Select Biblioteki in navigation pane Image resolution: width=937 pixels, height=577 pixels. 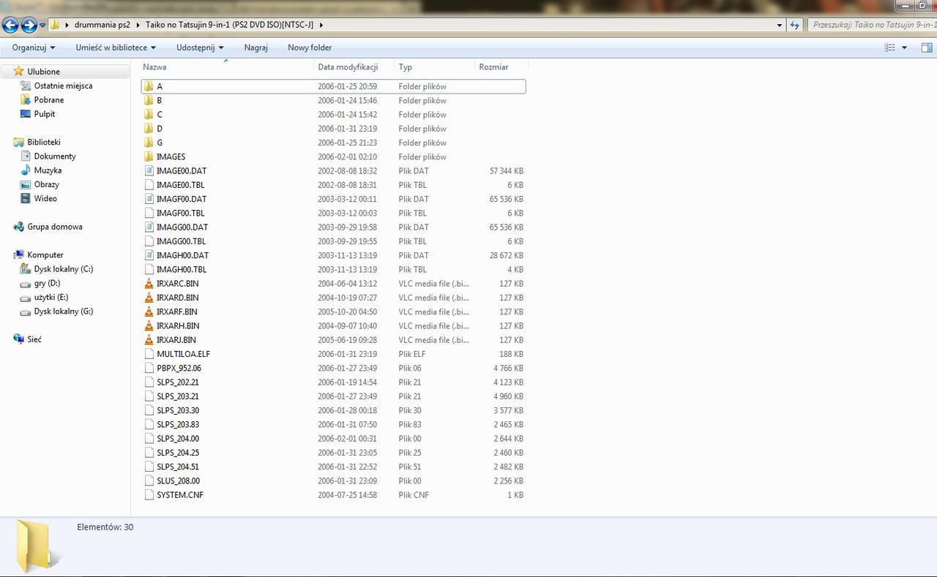pos(43,142)
